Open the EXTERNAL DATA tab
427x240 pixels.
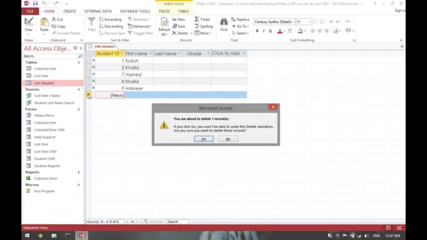[98, 11]
